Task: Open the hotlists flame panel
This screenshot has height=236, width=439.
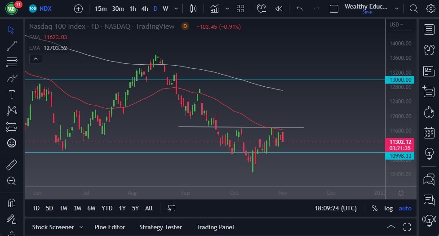Action: click(x=429, y=112)
